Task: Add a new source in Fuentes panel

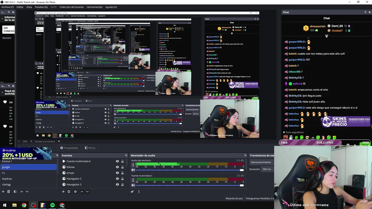Action: coord(63,192)
